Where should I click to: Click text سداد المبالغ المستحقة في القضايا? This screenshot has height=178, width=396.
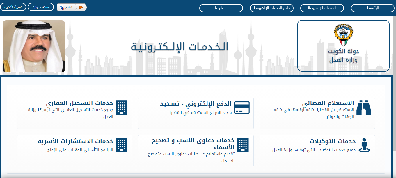pos(200,112)
